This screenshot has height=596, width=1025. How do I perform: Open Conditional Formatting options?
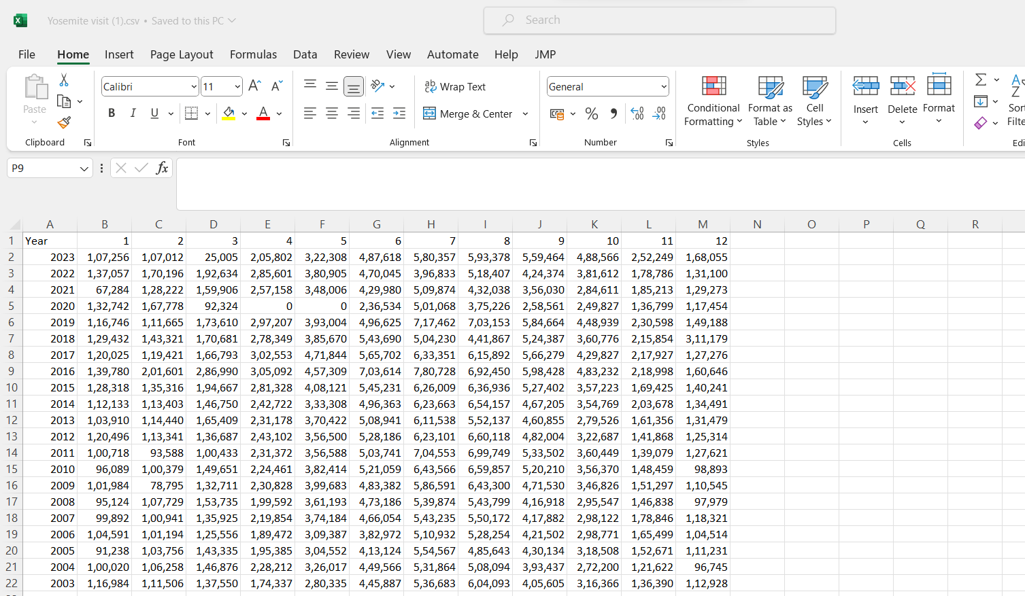coord(712,102)
